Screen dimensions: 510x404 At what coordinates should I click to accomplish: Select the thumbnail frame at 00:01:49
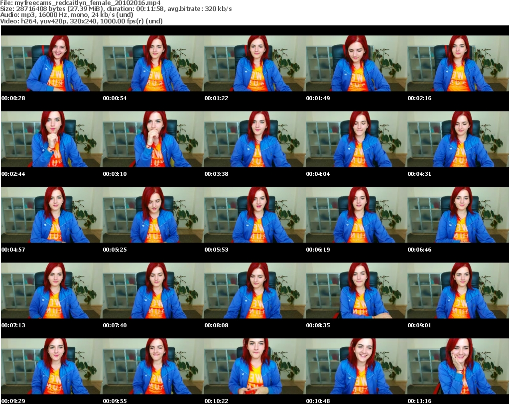(357, 63)
